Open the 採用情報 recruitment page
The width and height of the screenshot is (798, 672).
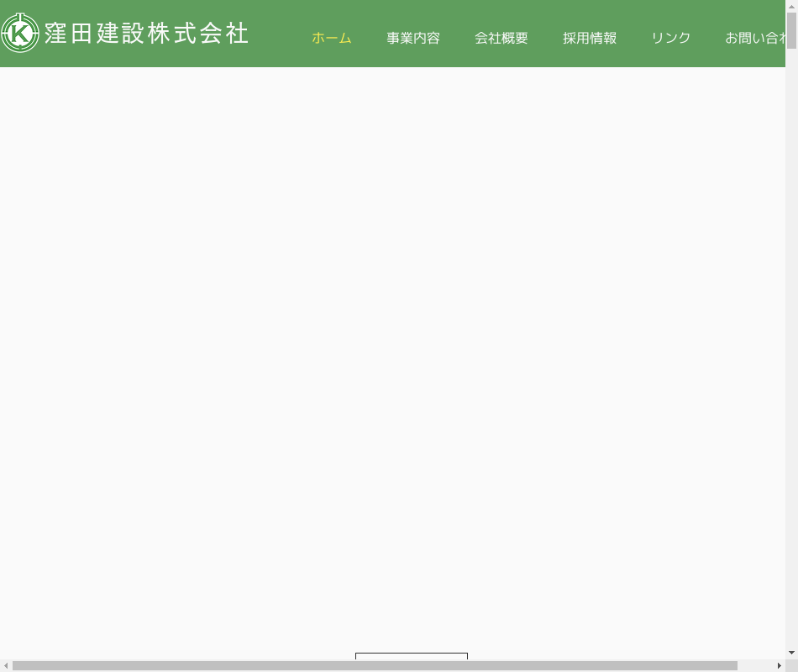tap(589, 39)
